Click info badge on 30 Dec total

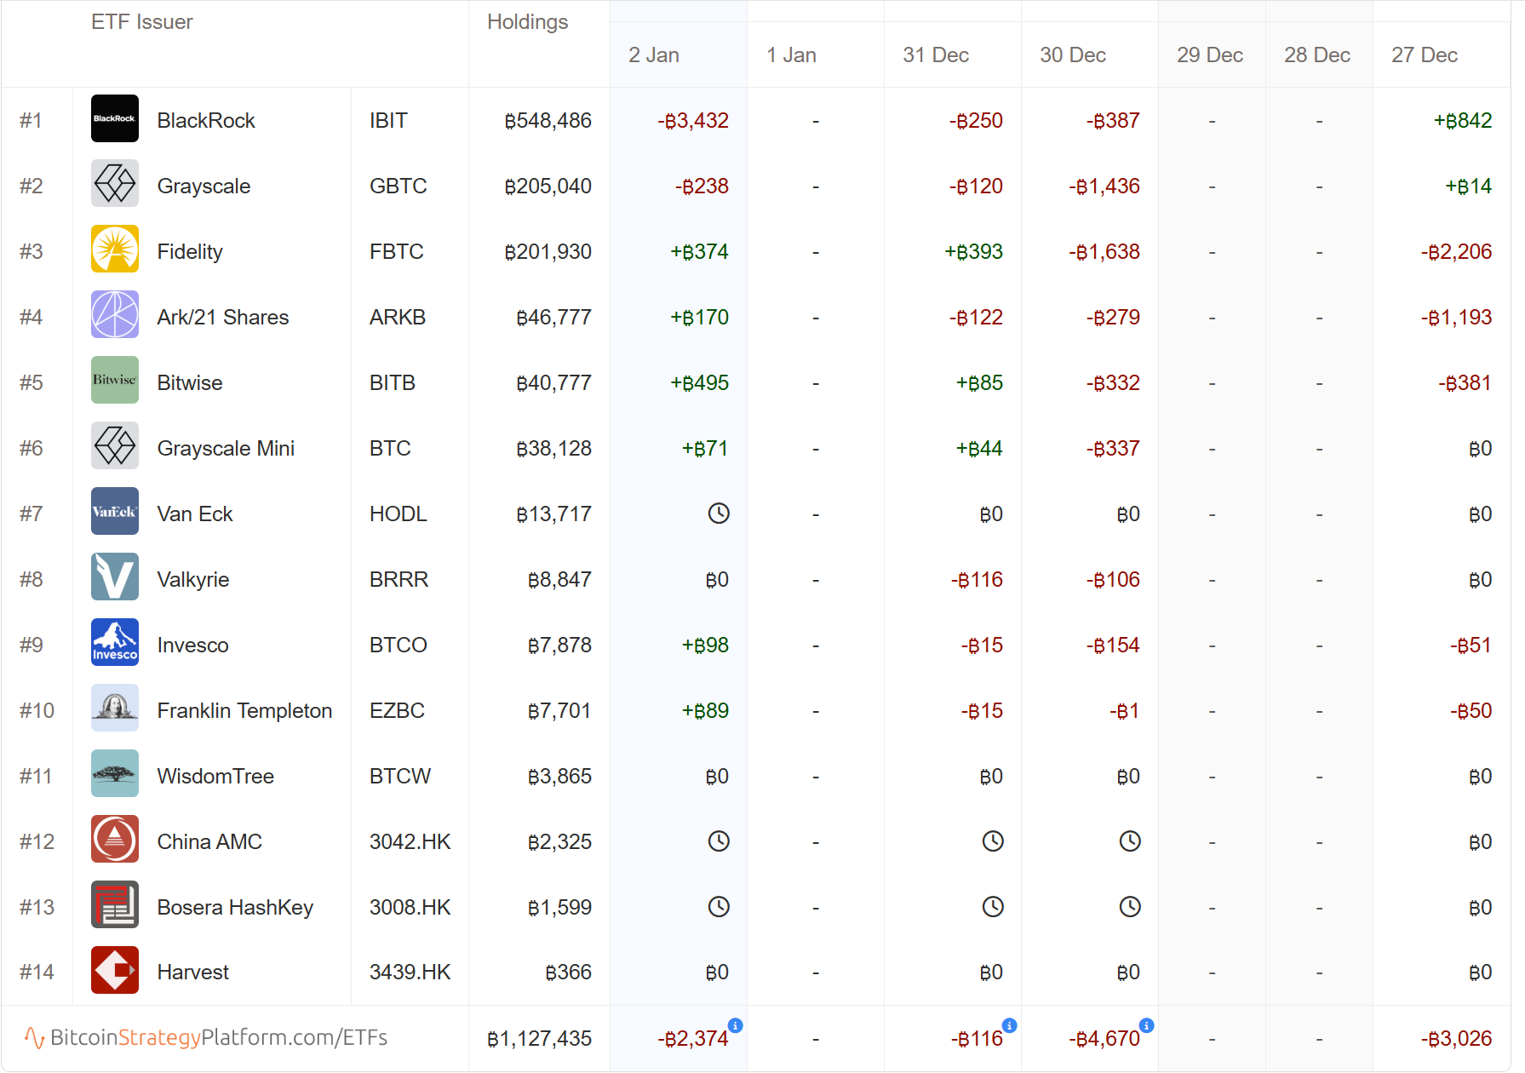(x=1147, y=1025)
